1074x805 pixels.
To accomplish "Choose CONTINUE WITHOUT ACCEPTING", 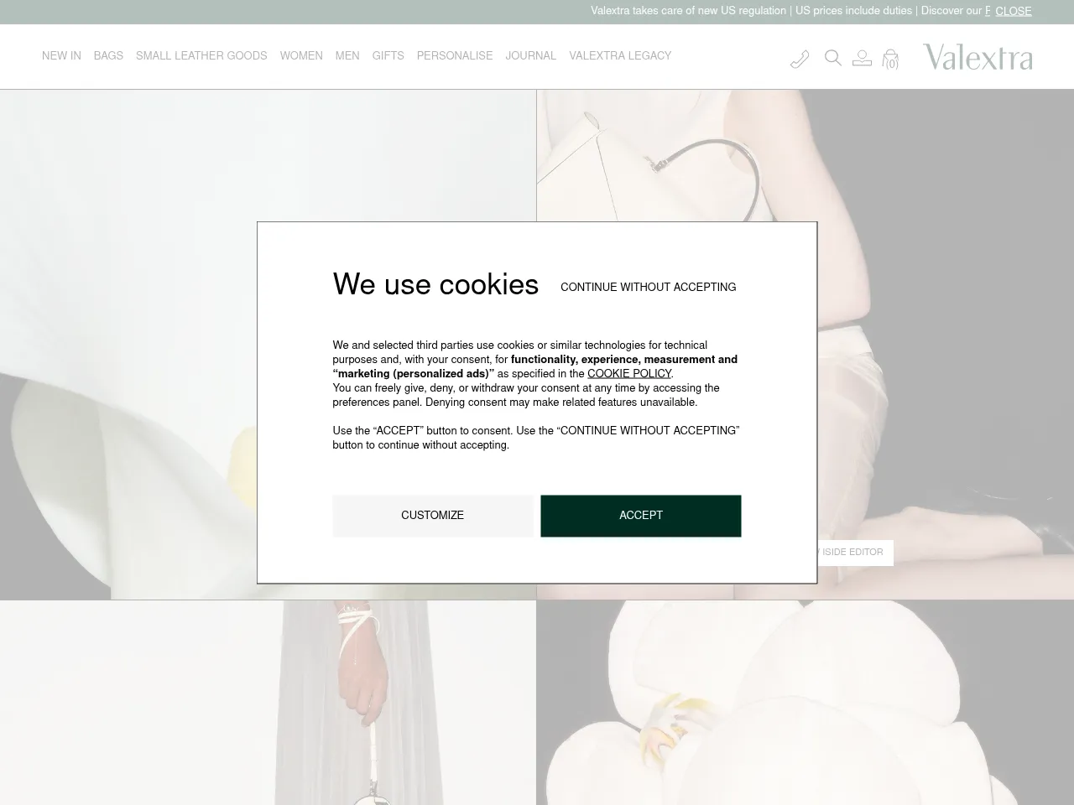I will tap(649, 287).
